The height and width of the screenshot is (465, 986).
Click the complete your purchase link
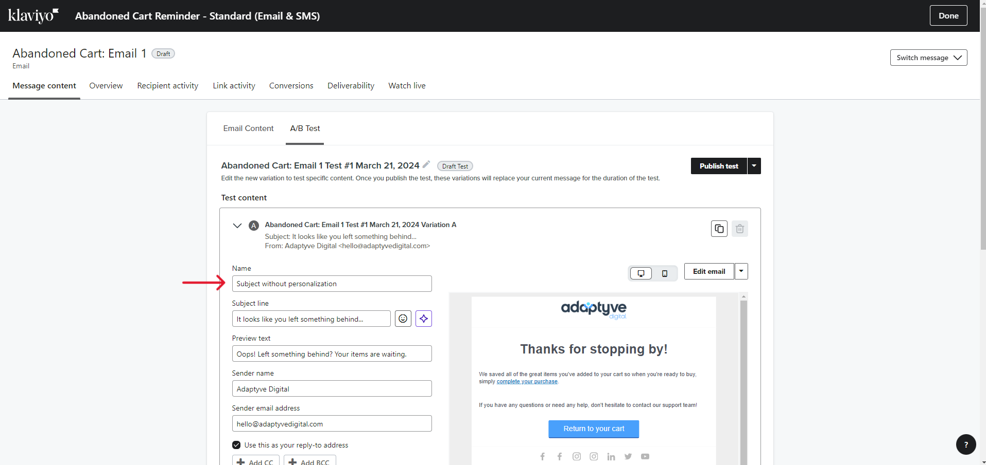tap(527, 382)
